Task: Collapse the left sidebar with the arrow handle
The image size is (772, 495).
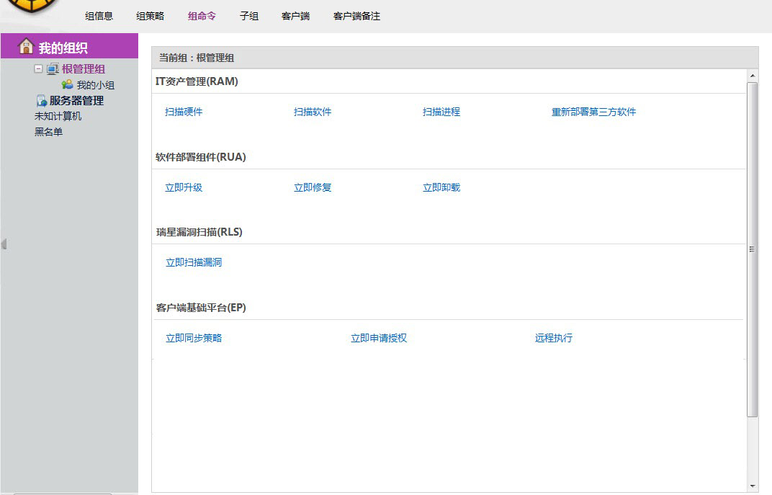Action: coord(4,244)
